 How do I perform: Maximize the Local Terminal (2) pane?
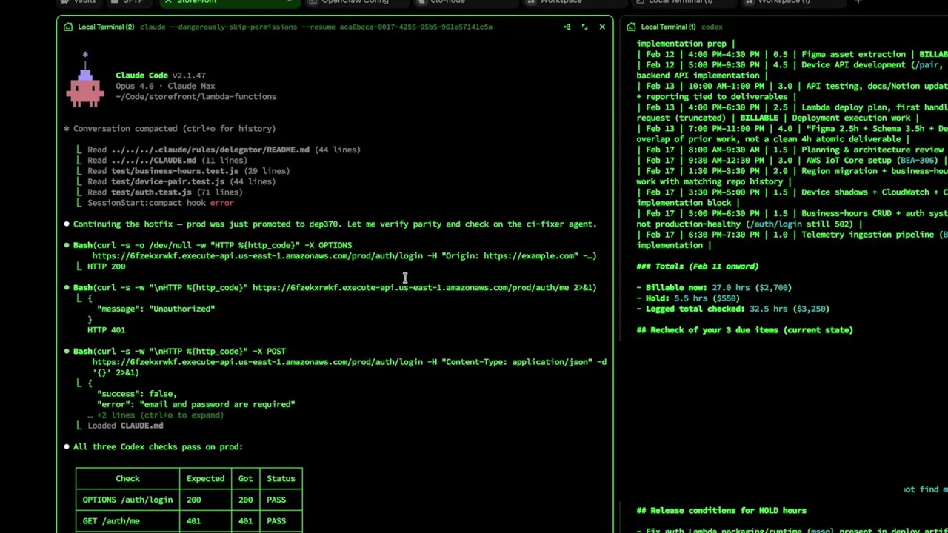point(584,27)
